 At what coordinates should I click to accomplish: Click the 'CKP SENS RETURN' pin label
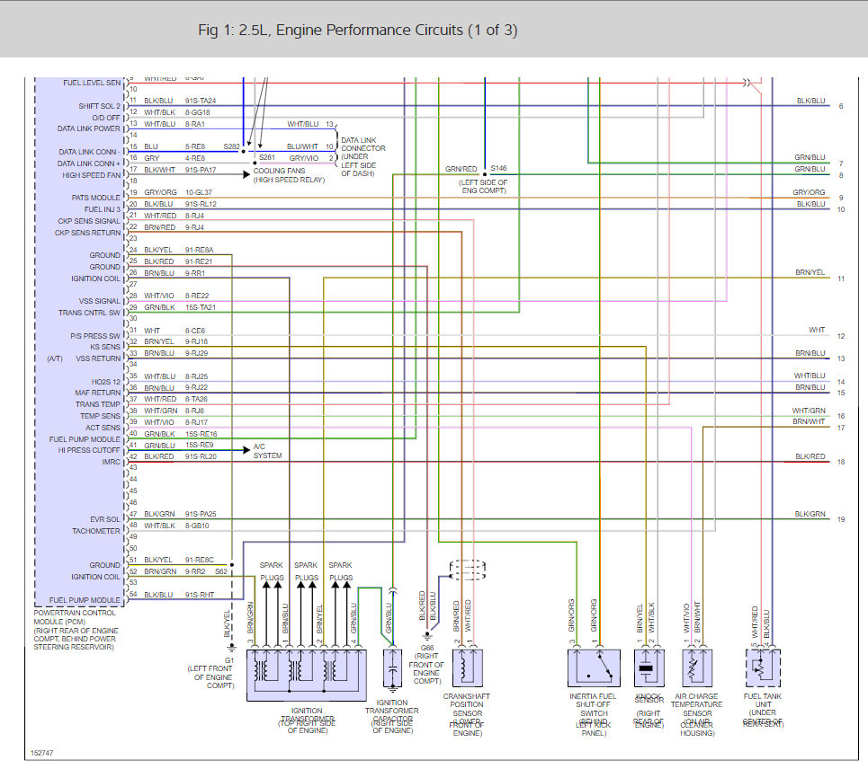(x=87, y=233)
